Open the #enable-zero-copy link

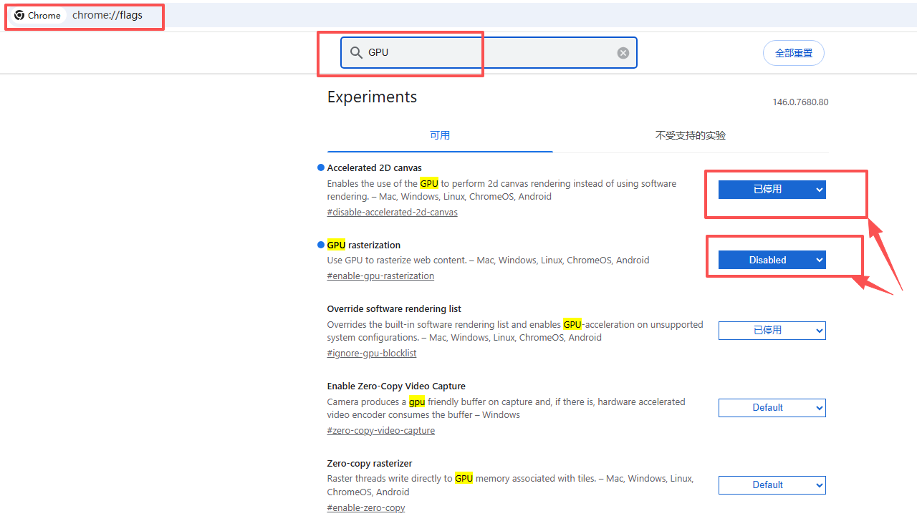365,508
